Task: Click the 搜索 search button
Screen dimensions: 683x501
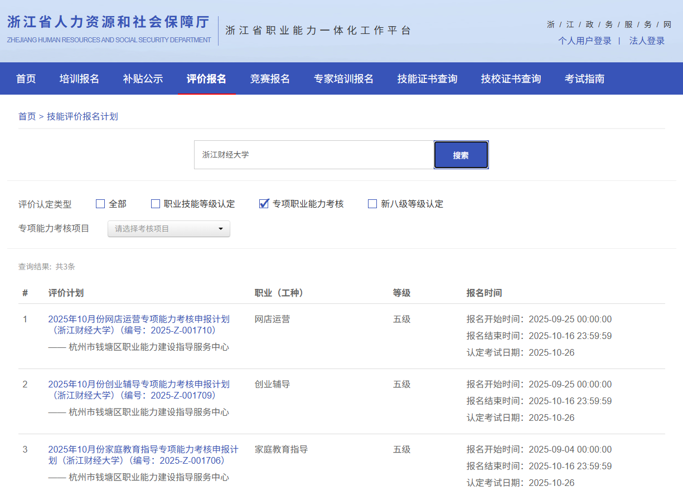Action: [461, 155]
